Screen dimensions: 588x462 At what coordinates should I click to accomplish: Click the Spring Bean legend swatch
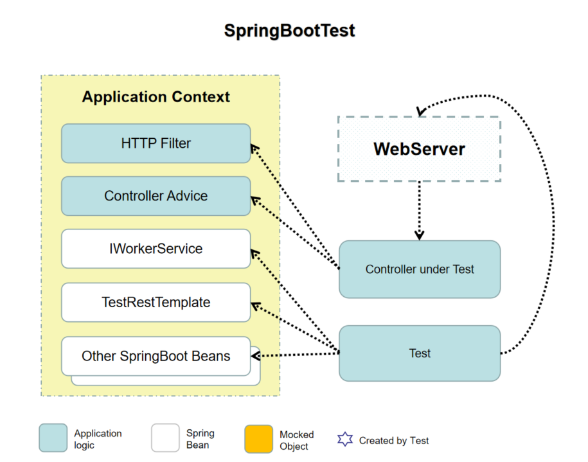tap(165, 438)
